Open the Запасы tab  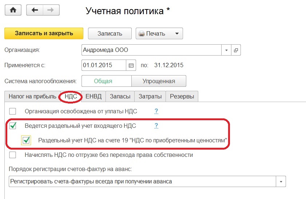pos(120,96)
